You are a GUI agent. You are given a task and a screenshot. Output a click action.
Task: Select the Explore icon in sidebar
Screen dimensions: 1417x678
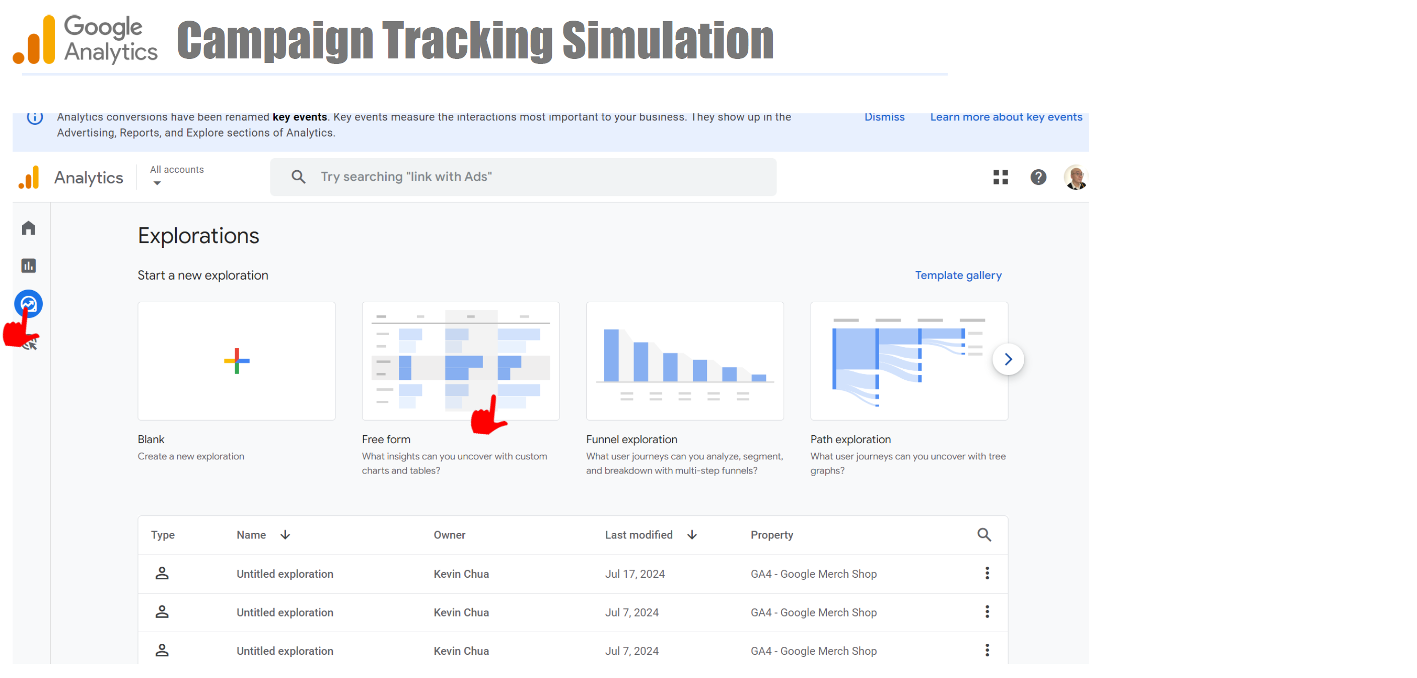click(29, 303)
